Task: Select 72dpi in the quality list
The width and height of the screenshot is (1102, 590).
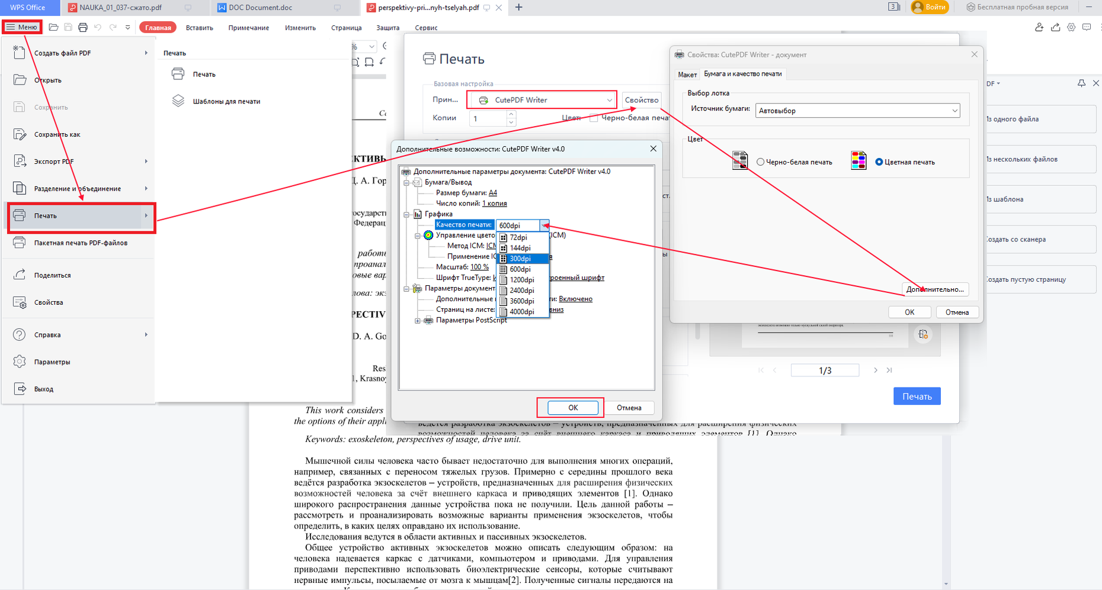Action: [523, 237]
